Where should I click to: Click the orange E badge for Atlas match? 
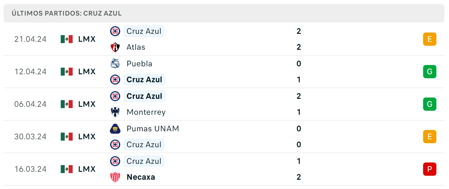pyautogui.click(x=429, y=39)
